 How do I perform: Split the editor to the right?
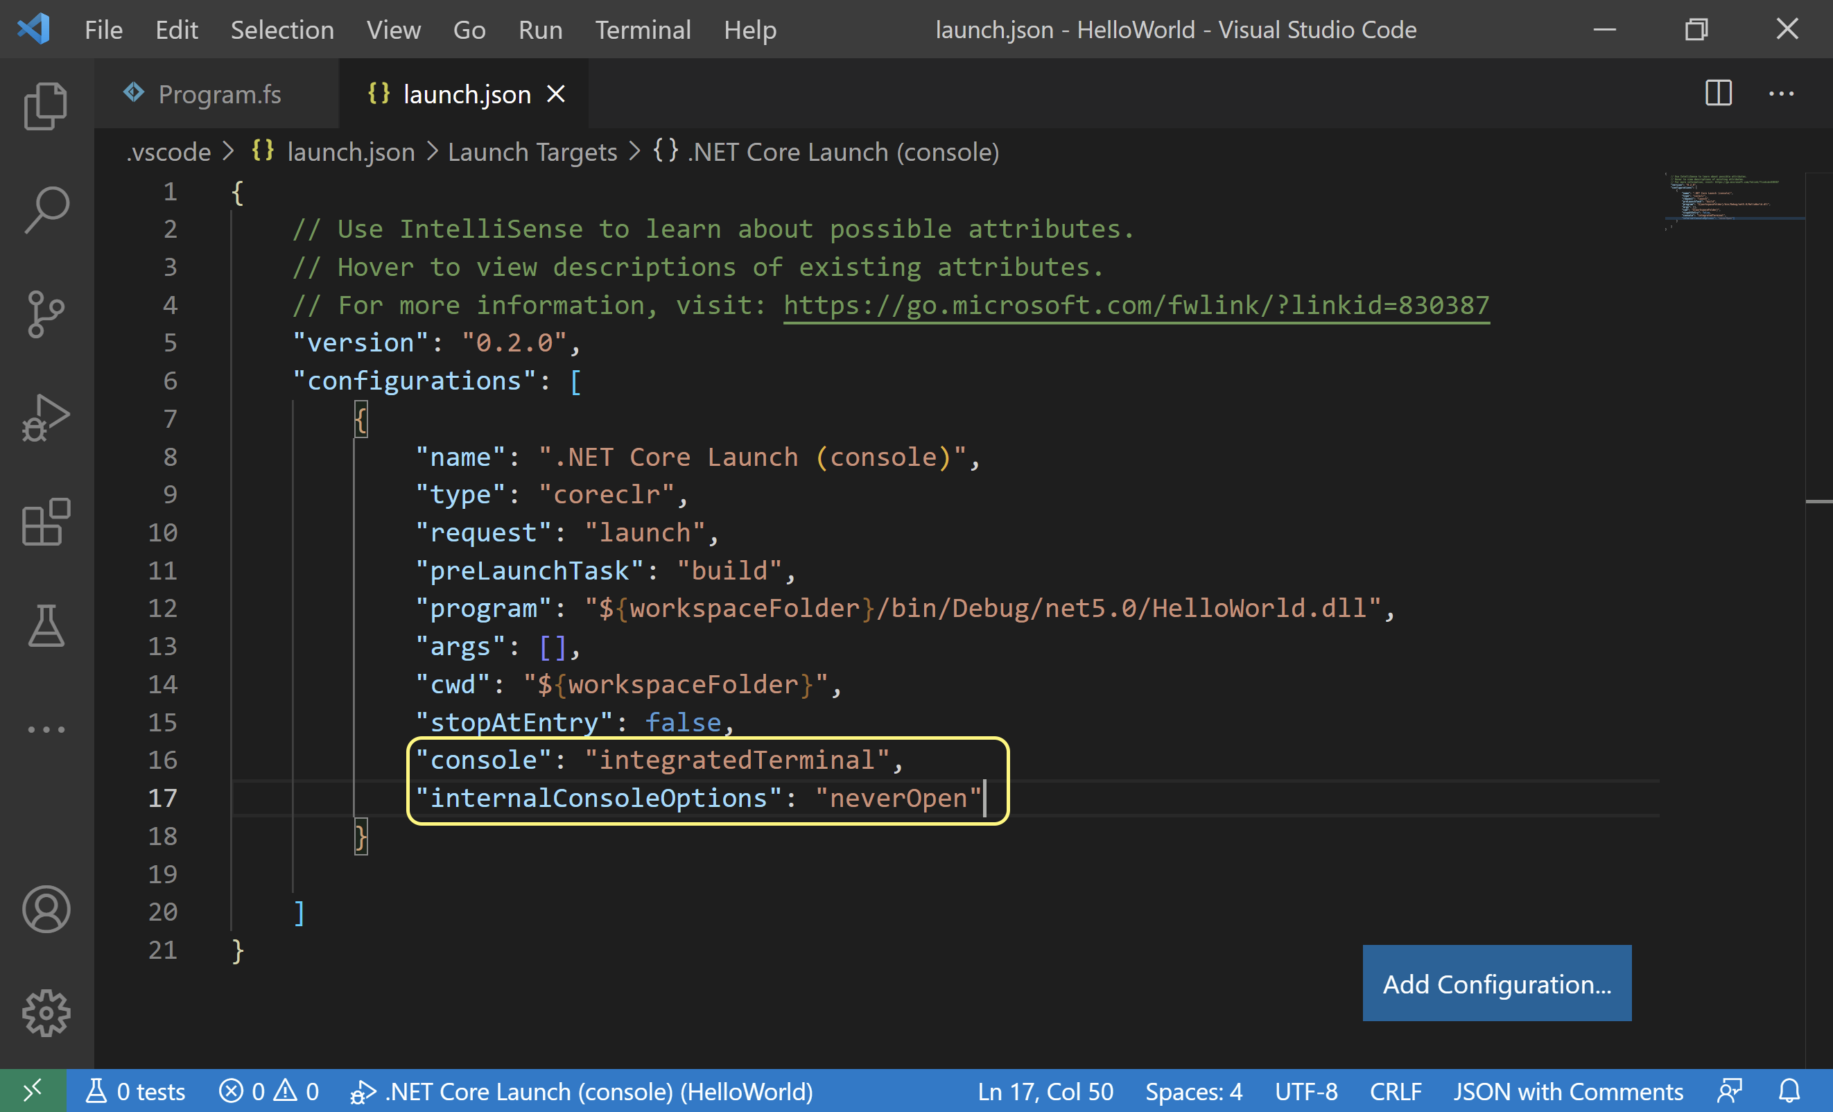[1719, 94]
